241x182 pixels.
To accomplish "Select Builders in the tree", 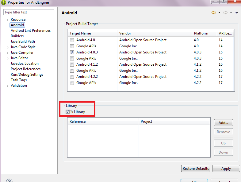I will (x=17, y=36).
